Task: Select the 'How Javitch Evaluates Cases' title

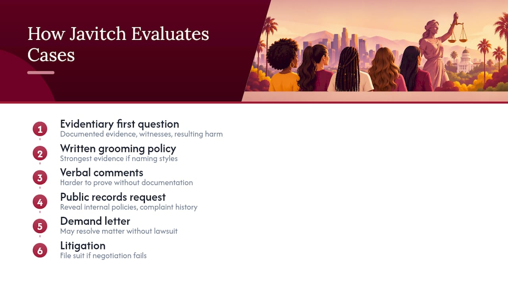Action: [118, 44]
